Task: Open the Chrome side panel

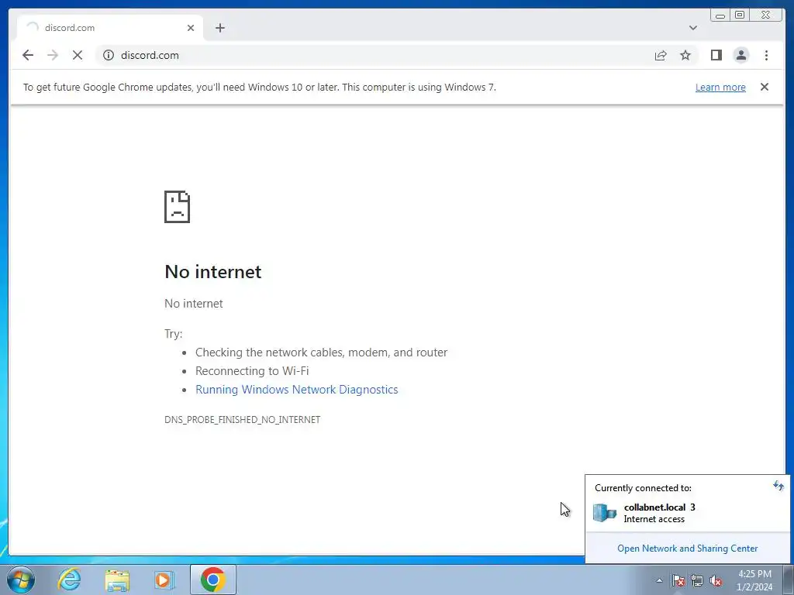Action: 716,55
